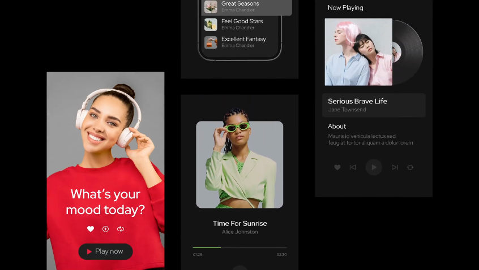Open Great Seasons flower thumbnail
479x270 pixels.
tap(211, 7)
